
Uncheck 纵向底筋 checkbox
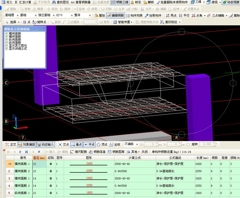pyautogui.click(x=7, y=40)
